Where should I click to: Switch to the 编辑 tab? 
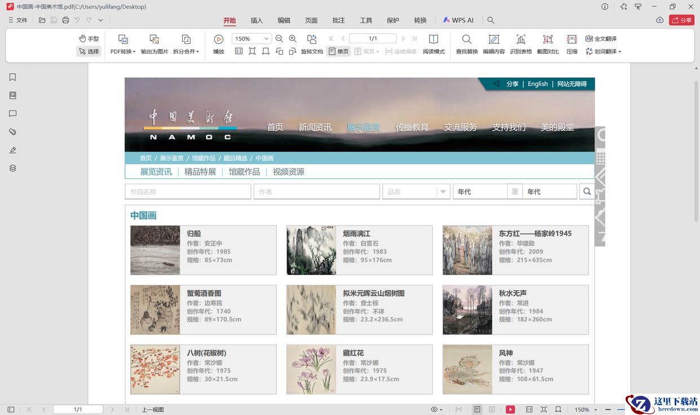click(x=284, y=20)
